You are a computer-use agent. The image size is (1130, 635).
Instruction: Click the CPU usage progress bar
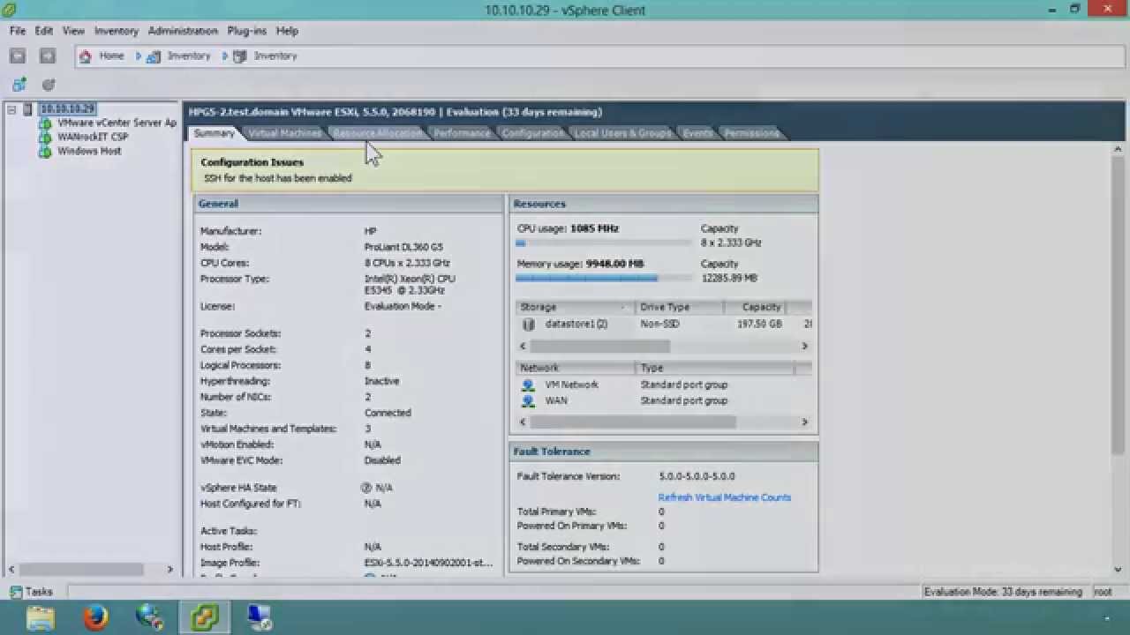coord(604,243)
